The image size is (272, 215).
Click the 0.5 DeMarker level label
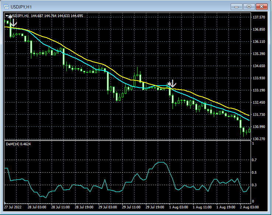tap(254, 173)
